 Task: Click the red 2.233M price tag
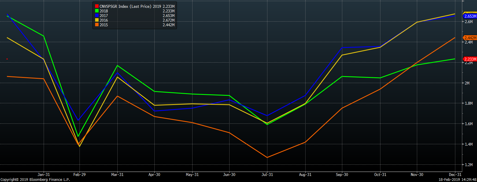470,59
